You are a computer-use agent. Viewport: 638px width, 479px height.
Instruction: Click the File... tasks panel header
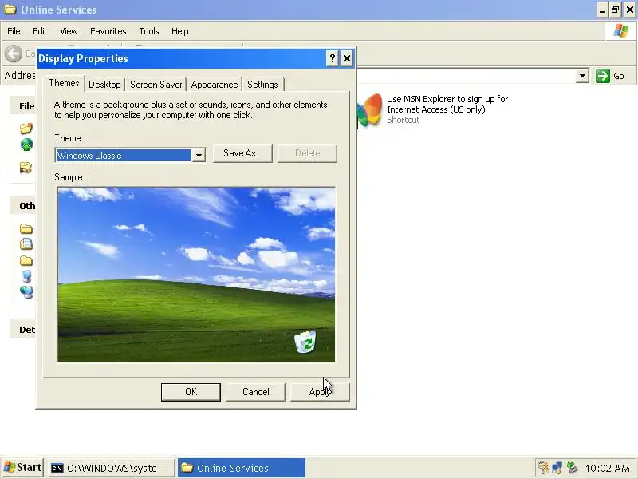pos(23,106)
